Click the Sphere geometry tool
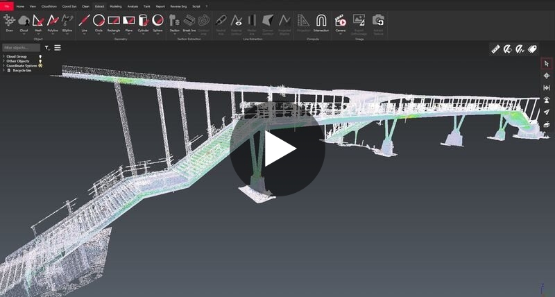Image resolution: width=555 pixels, height=297 pixels. [157, 22]
